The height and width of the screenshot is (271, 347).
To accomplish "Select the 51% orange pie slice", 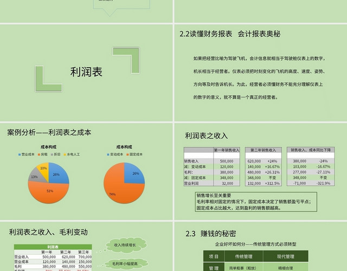I will coord(49,192).
